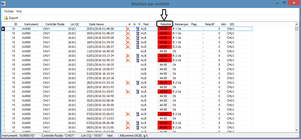Click the red X on the 02/02/2016 02:45:33 row
This screenshot has width=301, height=139.
click(128, 60)
